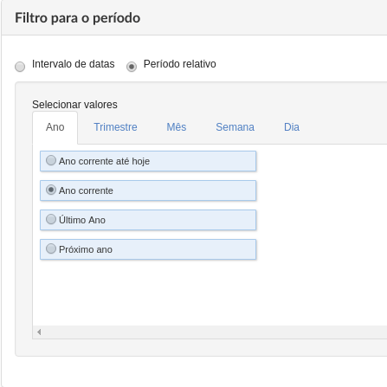This screenshot has width=387, height=387.
Task: Switch to the Ano tab
Action: click(55, 127)
